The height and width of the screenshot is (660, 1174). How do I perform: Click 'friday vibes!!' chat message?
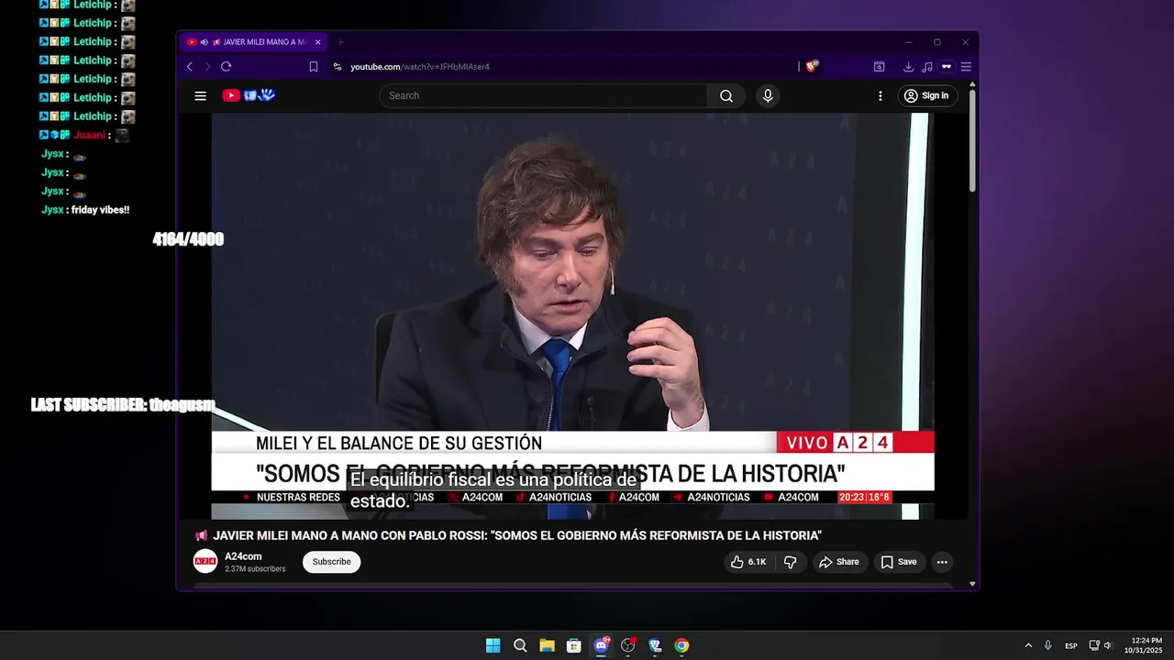(x=100, y=210)
